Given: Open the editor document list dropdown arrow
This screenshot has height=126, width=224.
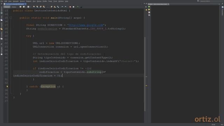Looking at the screenshot, I should (145, 4).
